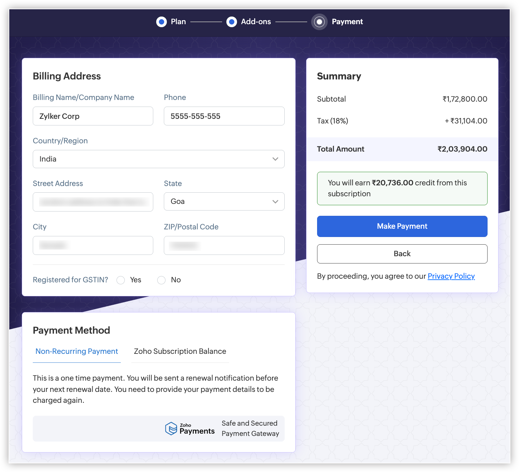This screenshot has width=519, height=472.
Task: Click the Add-ons step label
Action: click(x=256, y=22)
